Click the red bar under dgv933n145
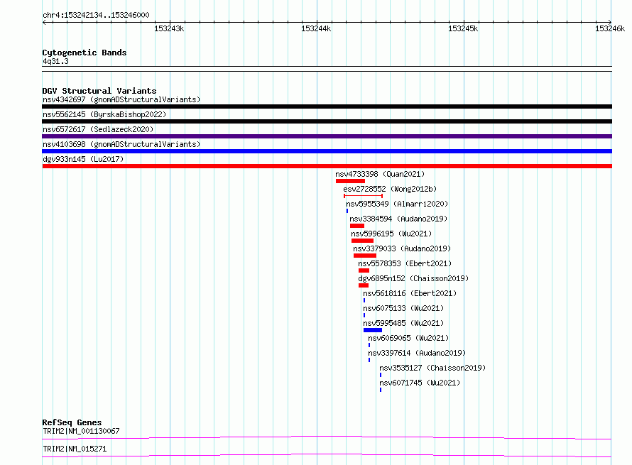The height and width of the screenshot is (465, 632). coord(327,166)
